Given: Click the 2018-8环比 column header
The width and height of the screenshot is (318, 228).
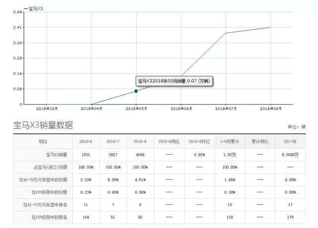Looking at the screenshot, I should (x=199, y=142).
